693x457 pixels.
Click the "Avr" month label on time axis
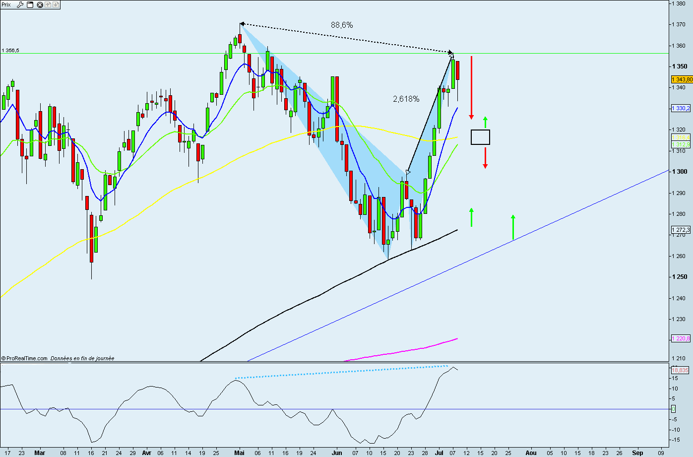tap(146, 453)
